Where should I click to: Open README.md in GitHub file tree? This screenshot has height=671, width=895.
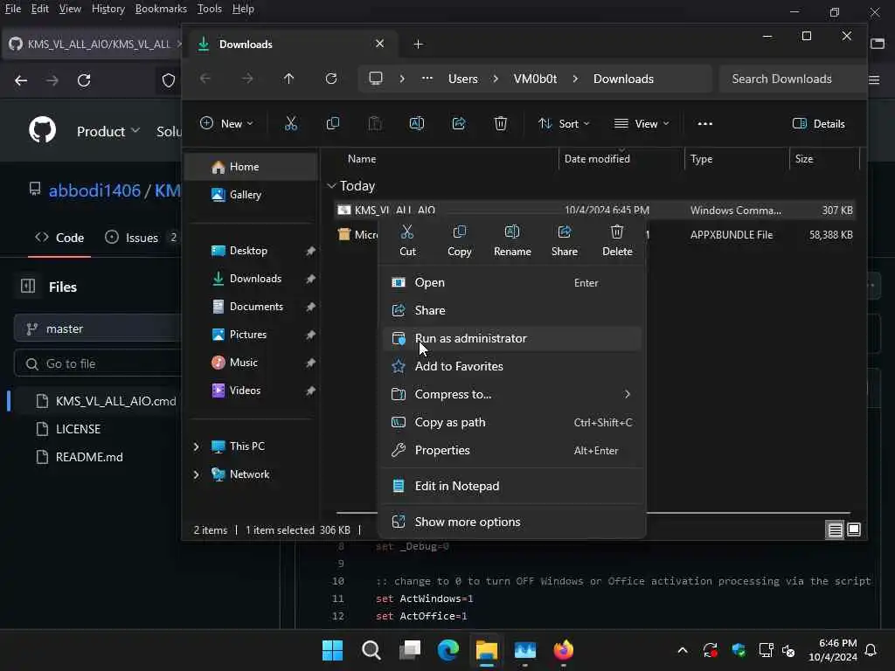[89, 457]
